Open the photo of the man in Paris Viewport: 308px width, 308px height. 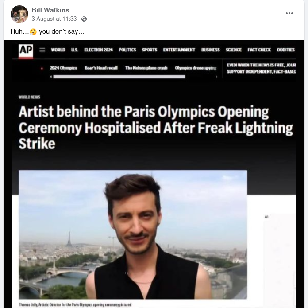(133, 234)
